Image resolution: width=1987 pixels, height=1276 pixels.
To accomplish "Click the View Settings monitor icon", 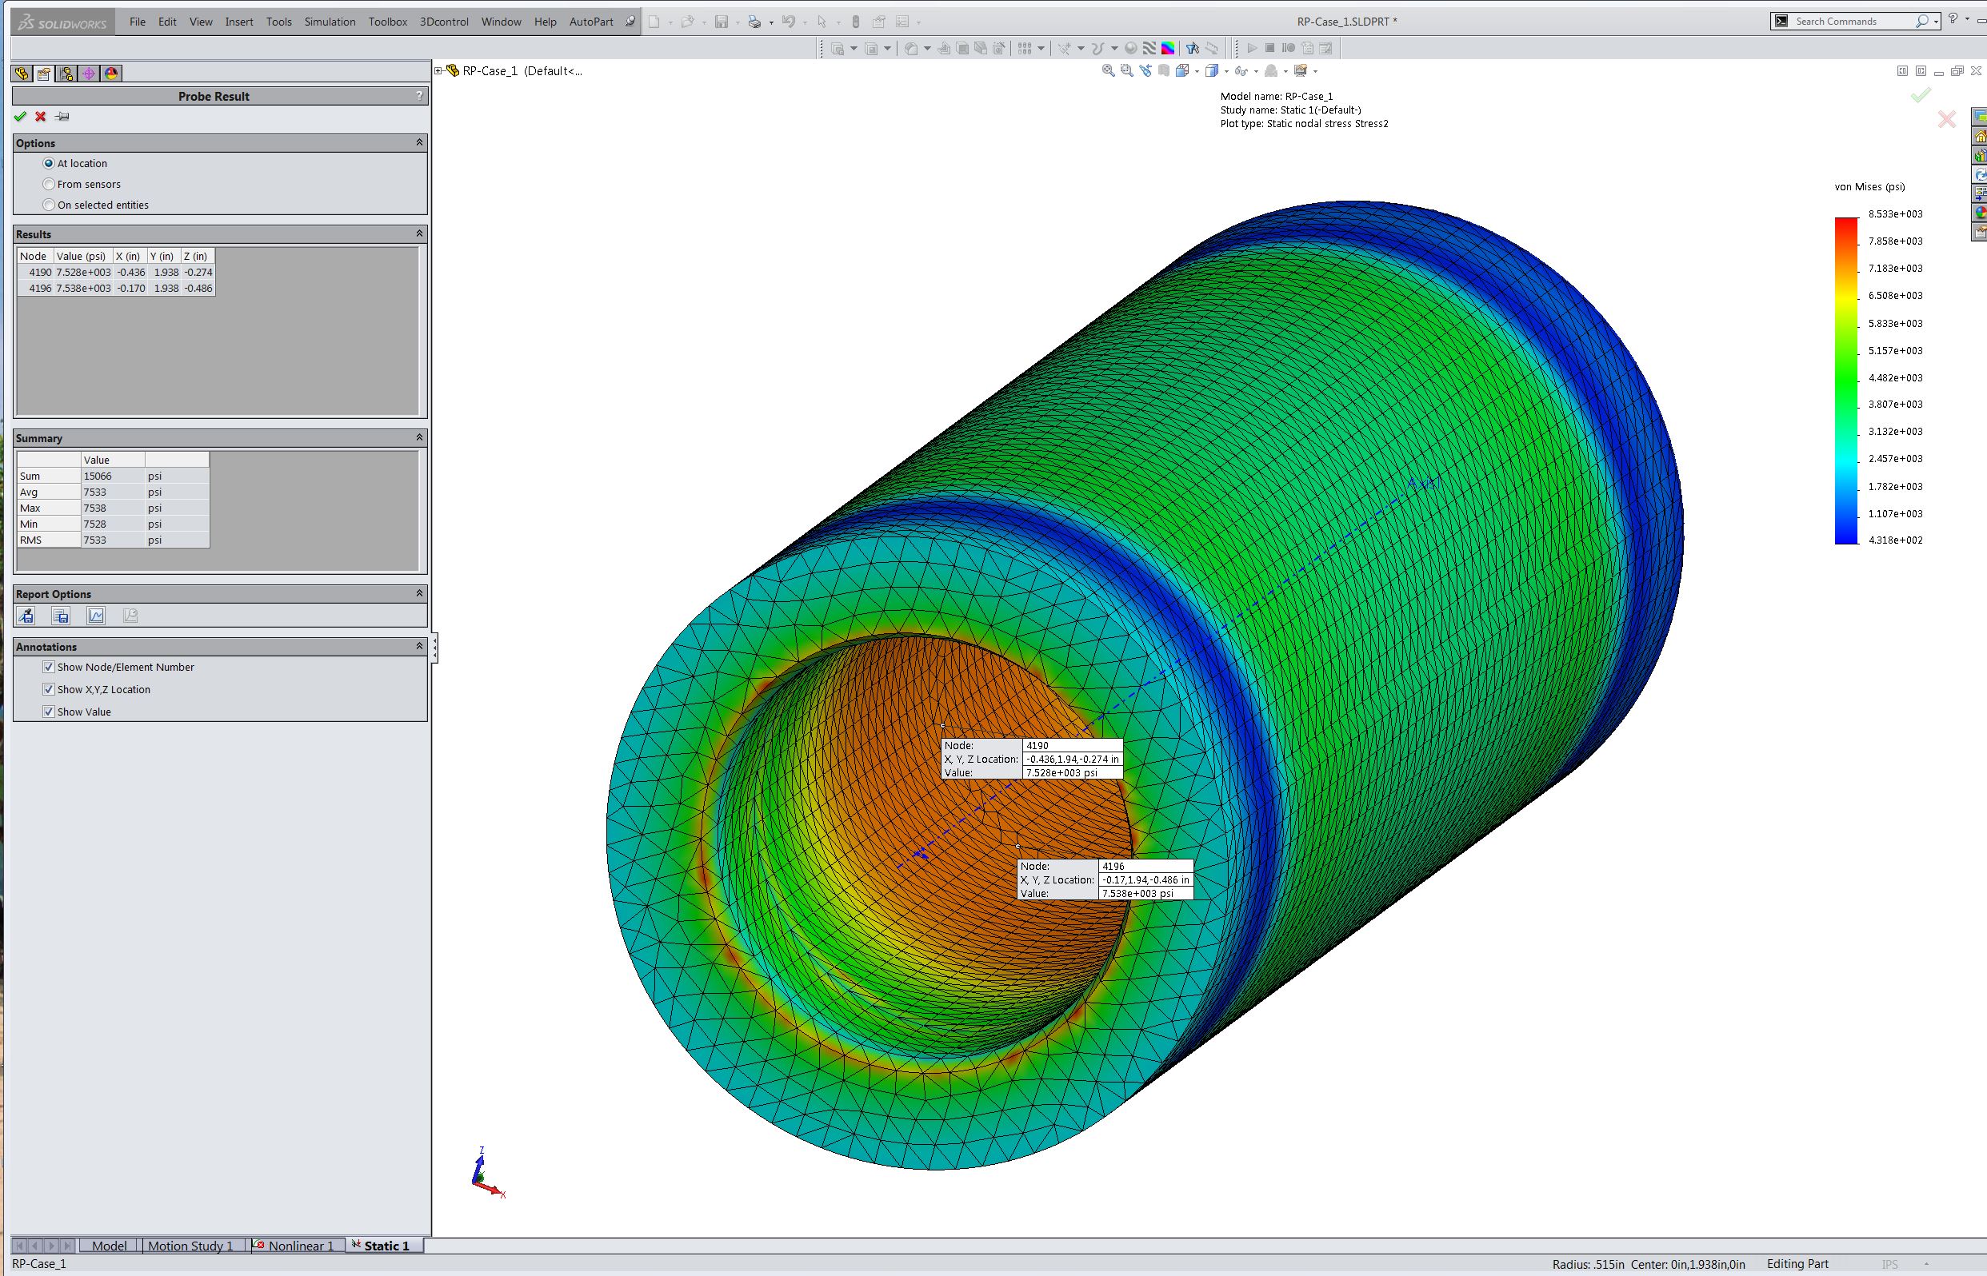I will (x=1301, y=71).
